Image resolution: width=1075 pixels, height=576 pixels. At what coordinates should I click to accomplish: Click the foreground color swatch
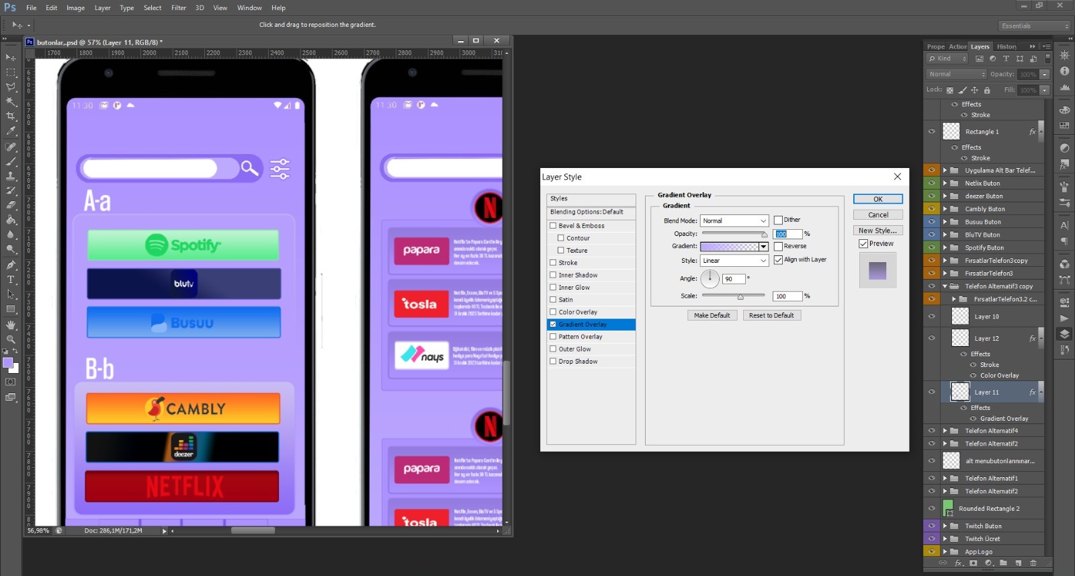pos(7,363)
